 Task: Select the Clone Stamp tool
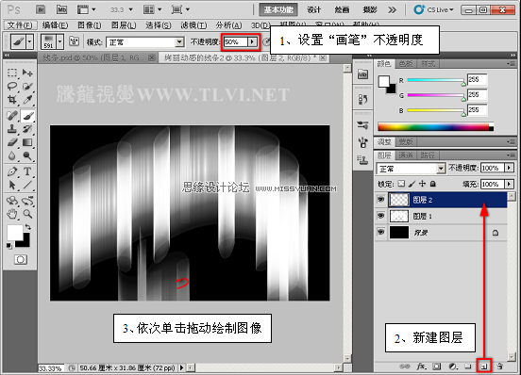[12, 129]
